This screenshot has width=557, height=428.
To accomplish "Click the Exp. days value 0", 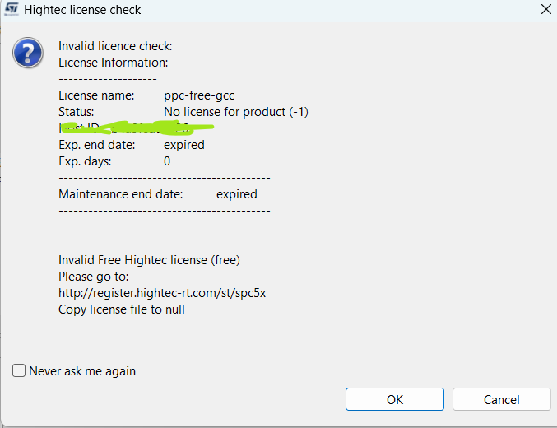I will [x=167, y=161].
